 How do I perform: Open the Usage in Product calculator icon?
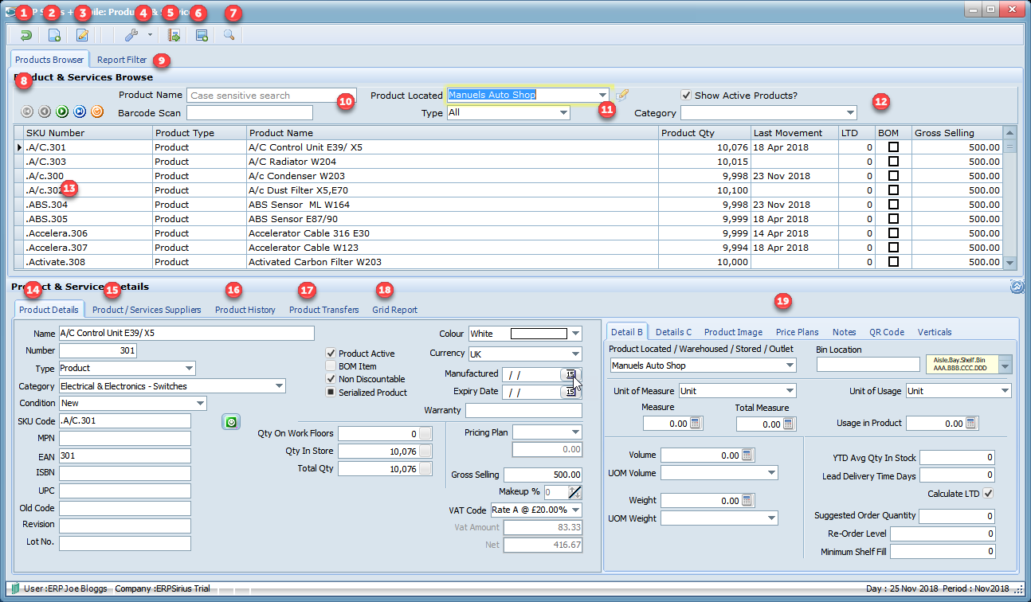point(972,424)
